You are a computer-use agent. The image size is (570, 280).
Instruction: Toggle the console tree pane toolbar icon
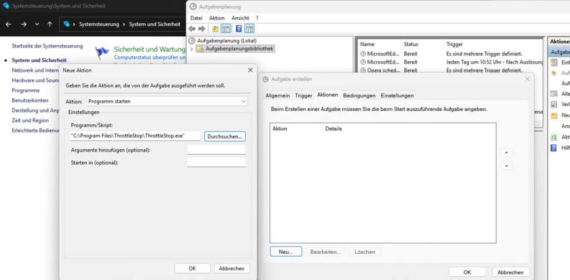(226, 29)
